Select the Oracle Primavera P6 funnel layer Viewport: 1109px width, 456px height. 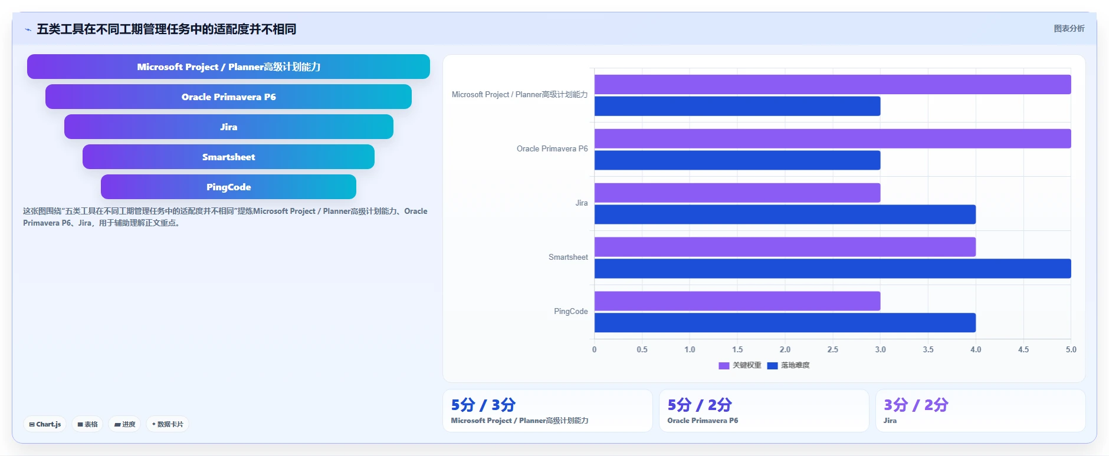(228, 97)
